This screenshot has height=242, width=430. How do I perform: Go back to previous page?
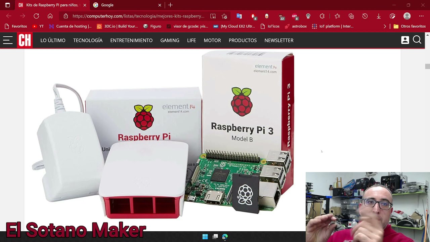point(9,16)
